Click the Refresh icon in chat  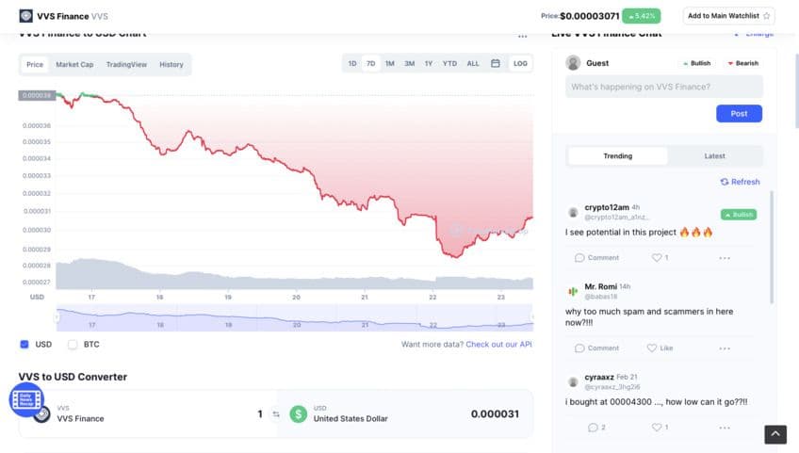click(x=724, y=182)
